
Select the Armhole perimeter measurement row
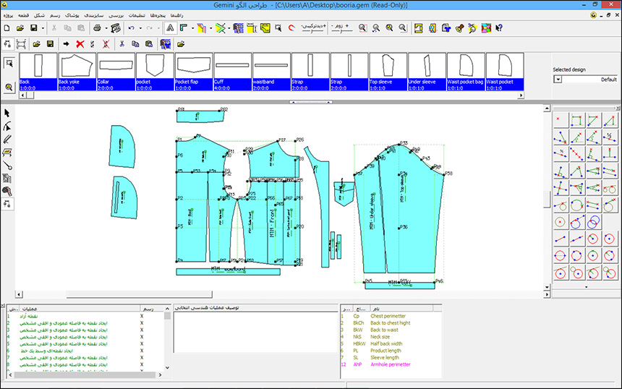391,365
